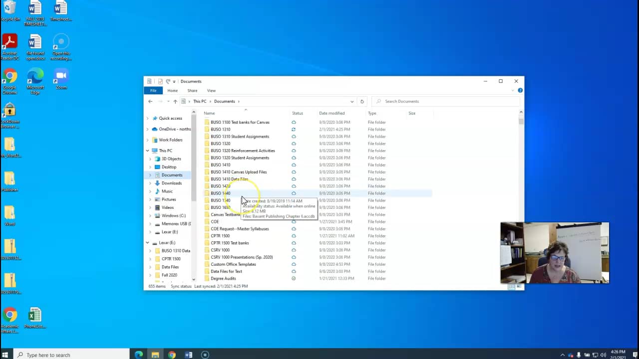Viewport: 639px width, 359px height.
Task: Switch to details view icon
Action: 512,286
